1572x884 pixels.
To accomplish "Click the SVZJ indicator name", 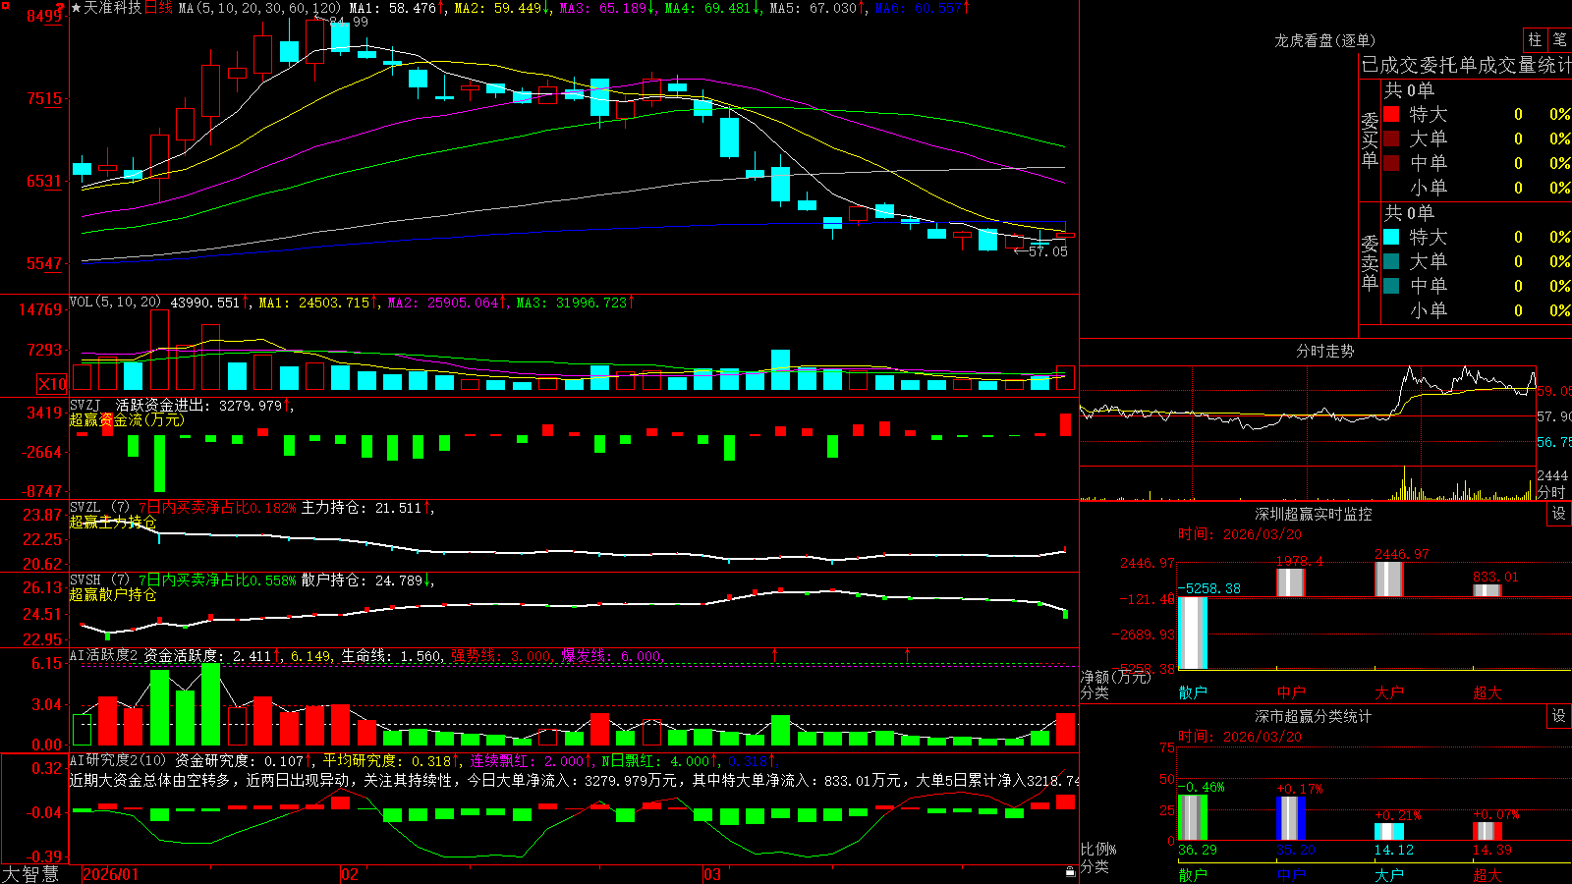I will (84, 405).
